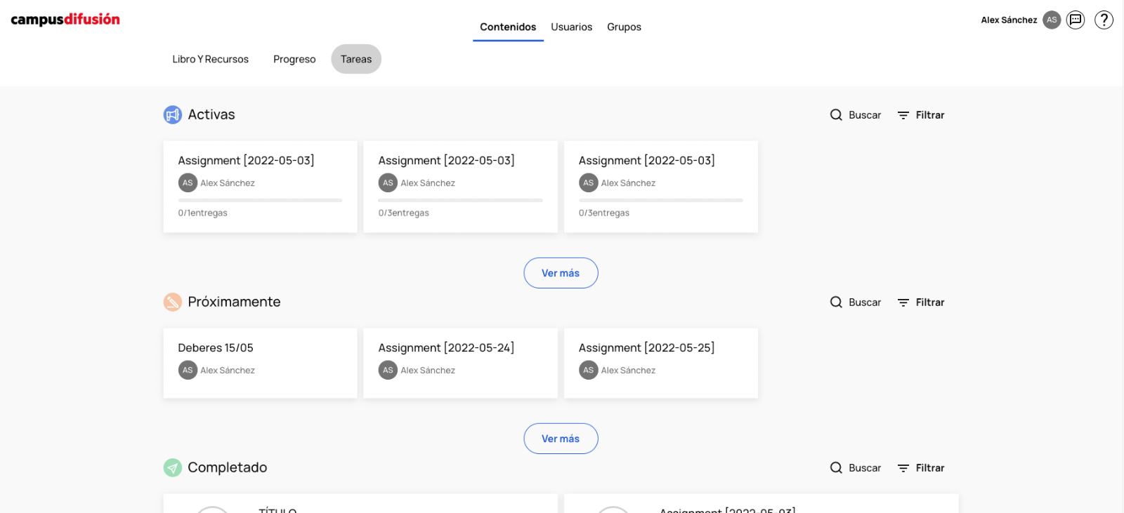This screenshot has height=513, width=1124.
Task: Click Ver más under Activas
Action: 561,273
